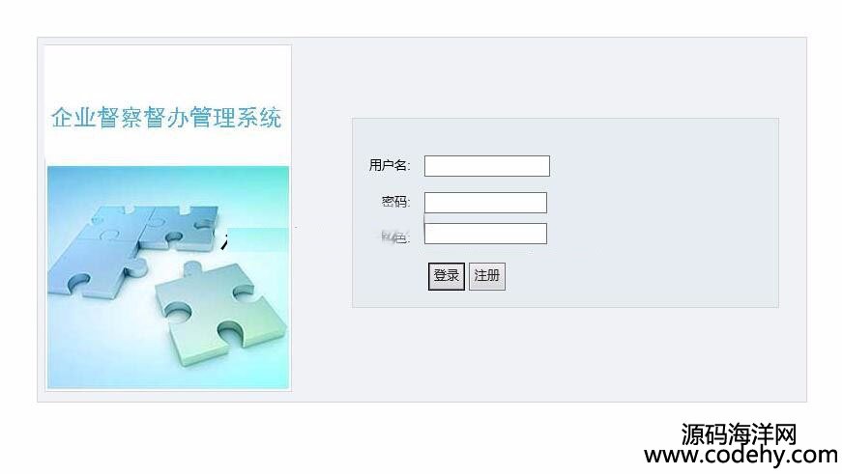Click the 用户名 field label
Image resolution: width=842 pixels, height=474 pixels.
pos(390,165)
